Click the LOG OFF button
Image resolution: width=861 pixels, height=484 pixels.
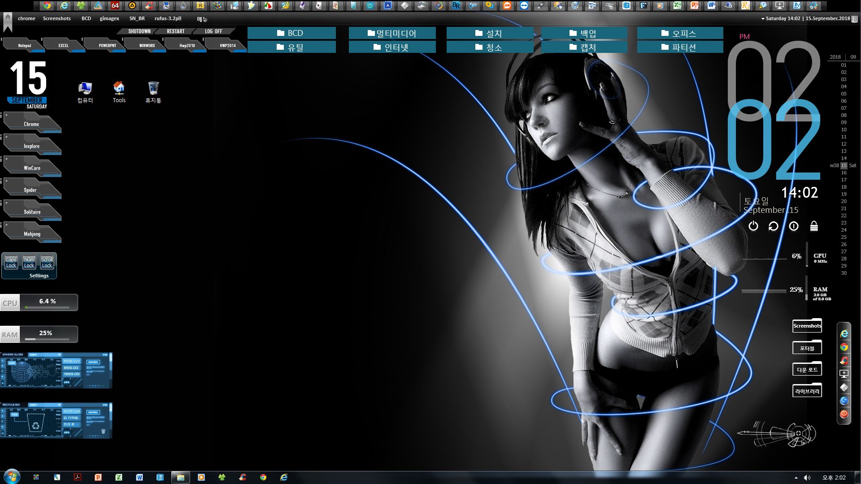click(x=213, y=31)
